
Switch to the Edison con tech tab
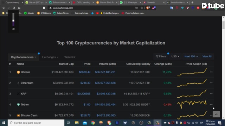(x=60, y=2)
